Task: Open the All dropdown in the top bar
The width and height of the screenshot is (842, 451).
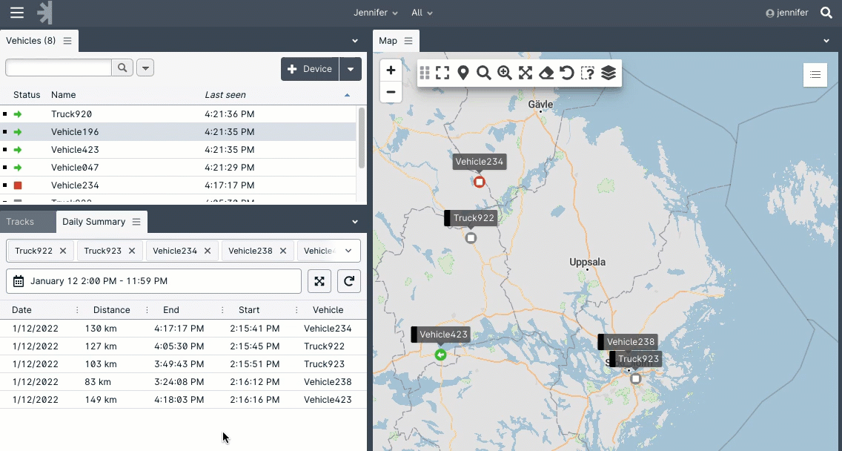Action: [x=422, y=13]
